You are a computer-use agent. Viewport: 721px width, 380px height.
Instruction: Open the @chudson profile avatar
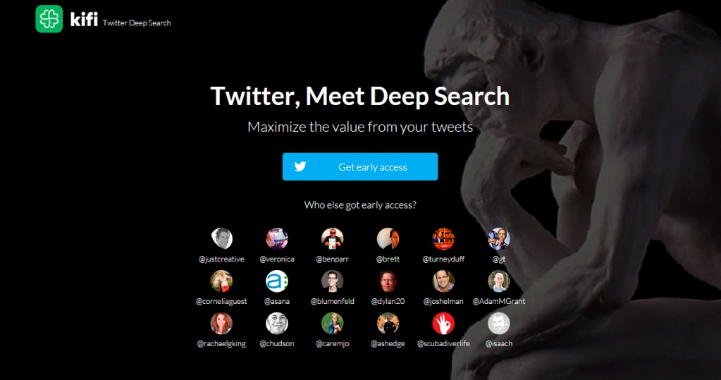click(277, 323)
